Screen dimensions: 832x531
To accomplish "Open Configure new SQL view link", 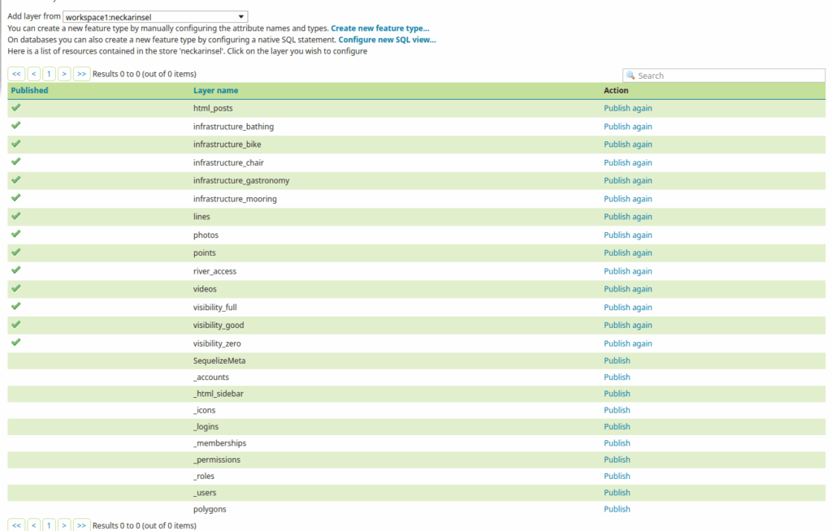I will (x=387, y=40).
